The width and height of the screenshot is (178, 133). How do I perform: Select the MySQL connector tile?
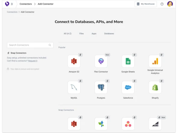74,87
